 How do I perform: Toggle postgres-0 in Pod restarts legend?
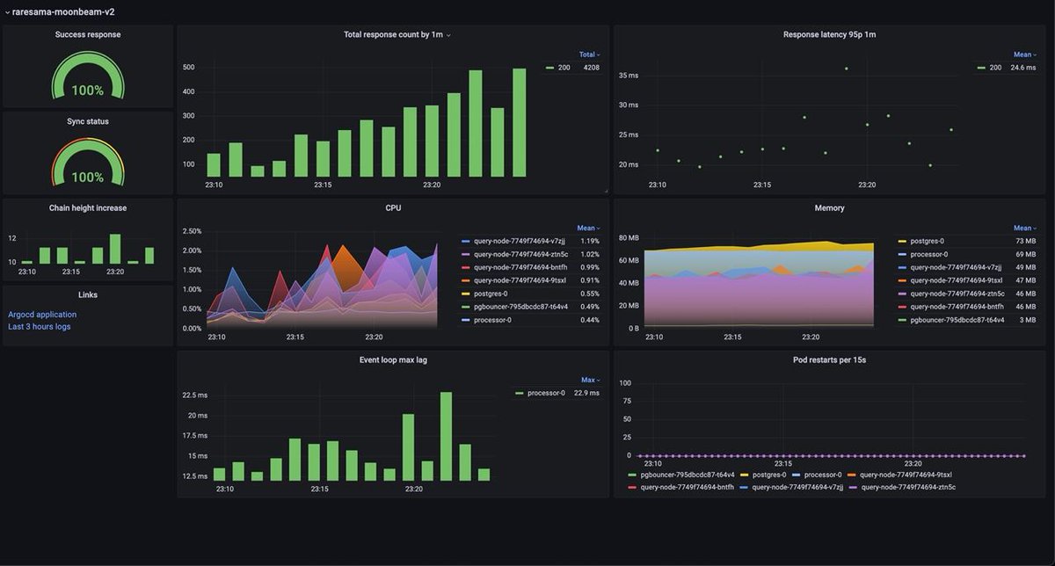(x=769, y=475)
